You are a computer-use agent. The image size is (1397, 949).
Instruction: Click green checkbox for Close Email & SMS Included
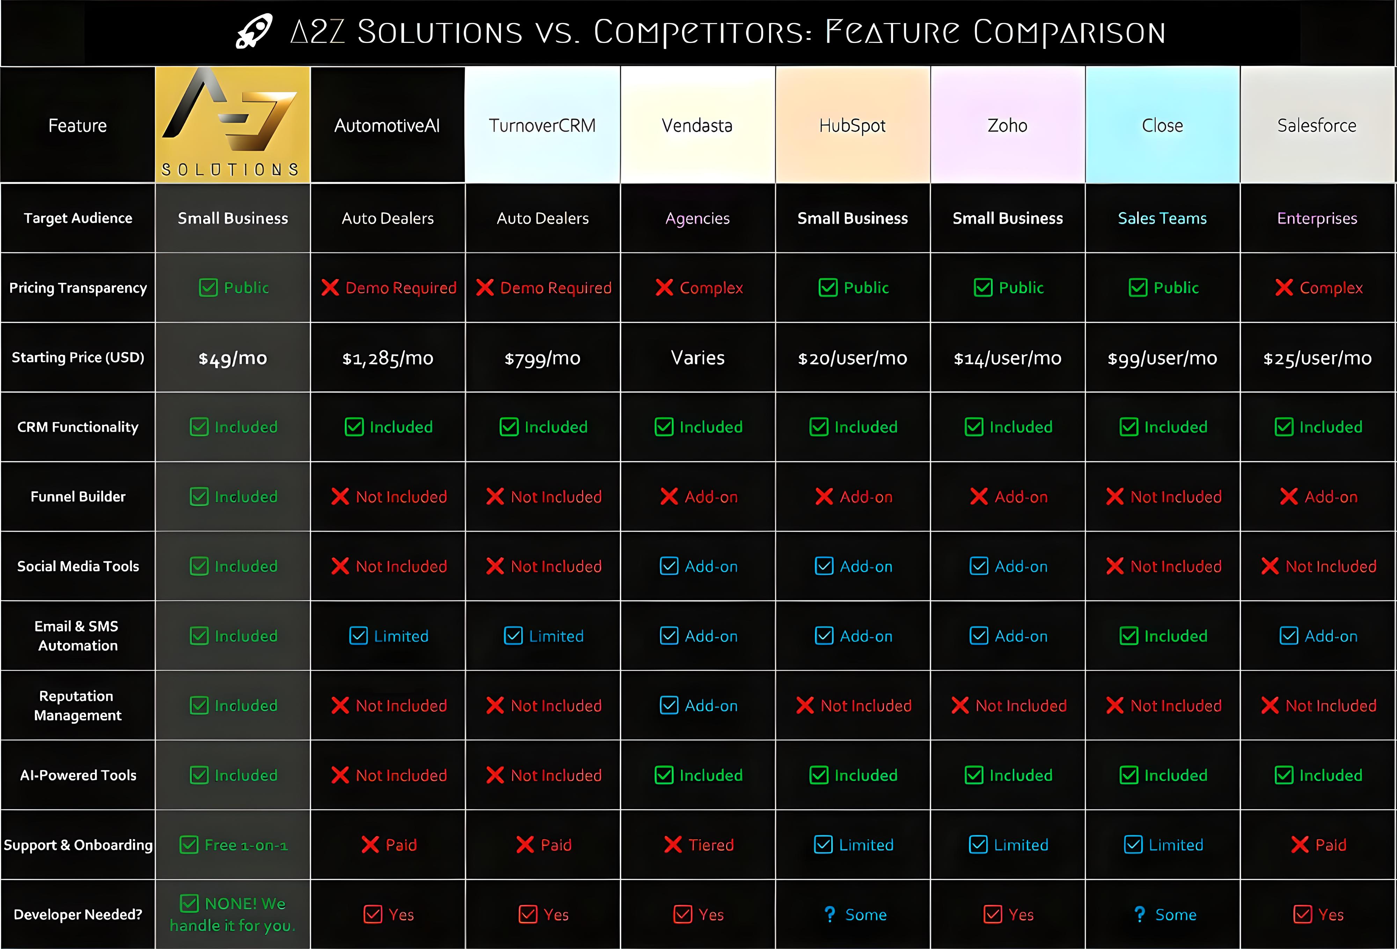click(x=1129, y=635)
